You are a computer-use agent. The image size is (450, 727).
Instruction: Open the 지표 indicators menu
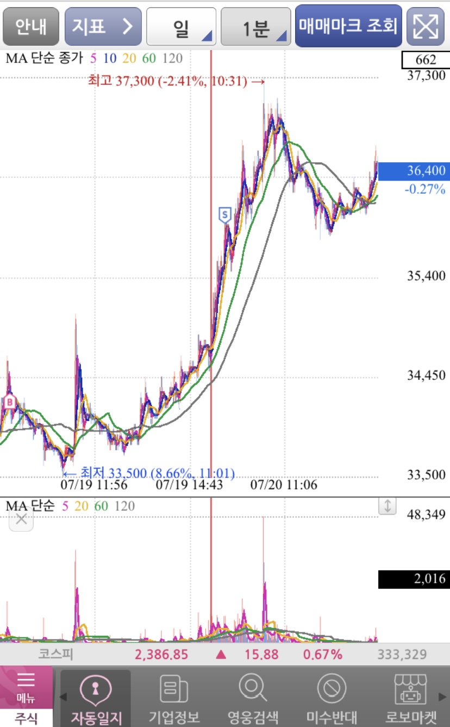point(103,26)
